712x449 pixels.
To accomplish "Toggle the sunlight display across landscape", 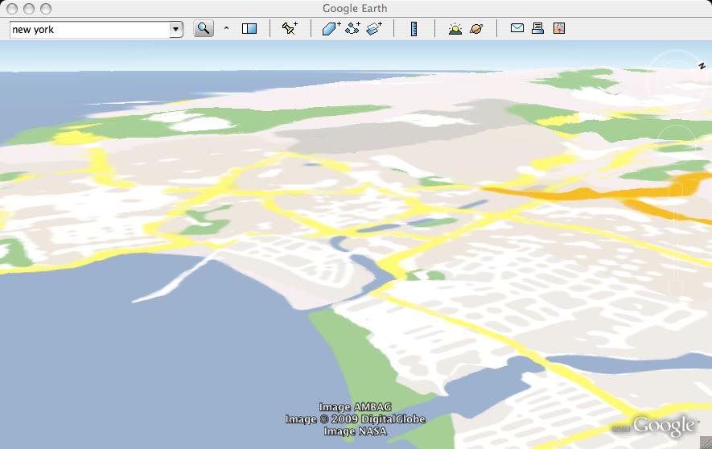I will pyautogui.click(x=455, y=29).
